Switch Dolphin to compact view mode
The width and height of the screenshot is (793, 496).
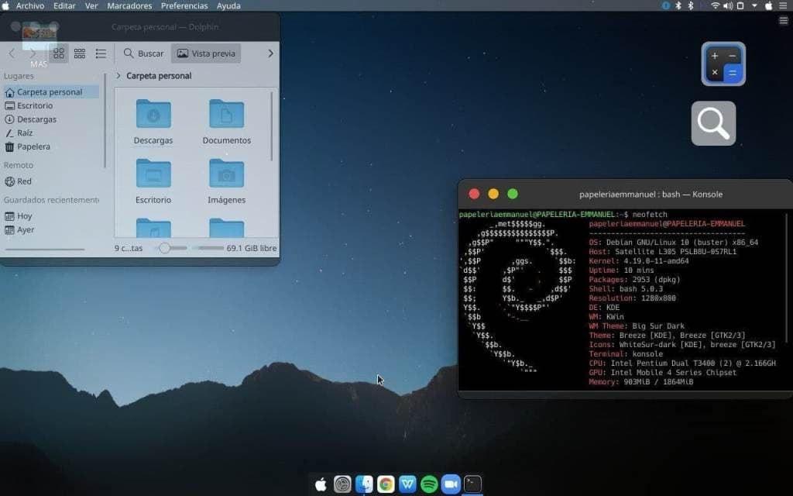click(x=80, y=53)
